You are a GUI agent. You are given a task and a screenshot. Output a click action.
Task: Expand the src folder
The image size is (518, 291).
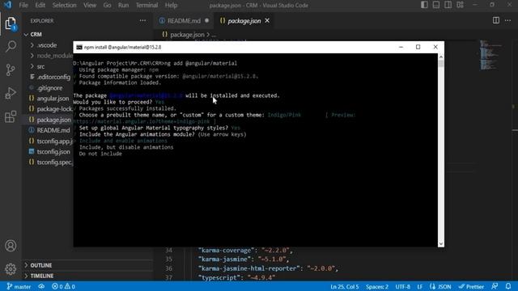(41, 66)
